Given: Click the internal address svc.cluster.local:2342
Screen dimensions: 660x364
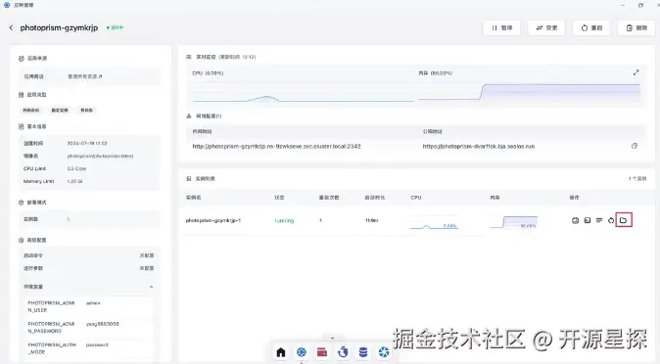Looking at the screenshot, I should [276, 147].
